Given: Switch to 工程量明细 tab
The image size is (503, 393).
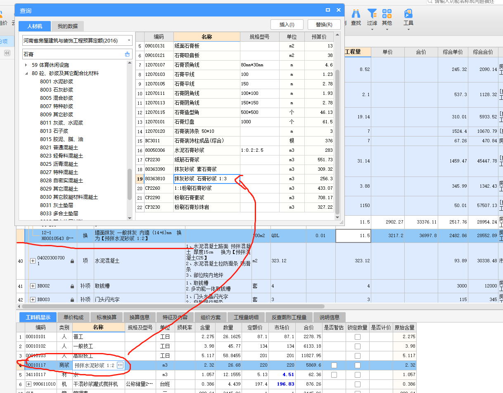Looking at the screenshot, I should click(246, 317).
